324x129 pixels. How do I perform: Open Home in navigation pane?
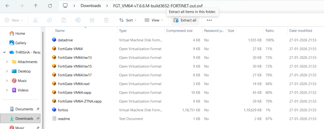[x=20, y=33]
